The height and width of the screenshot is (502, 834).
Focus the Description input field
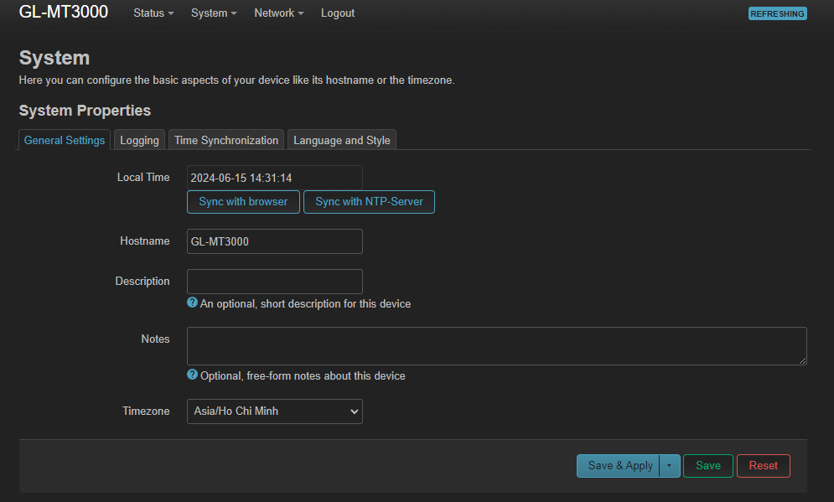[274, 282]
